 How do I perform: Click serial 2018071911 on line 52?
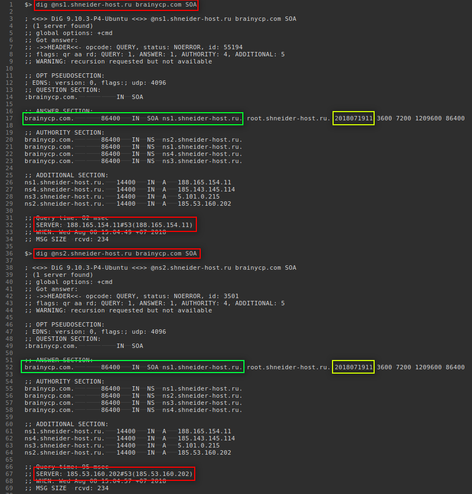coord(353,367)
